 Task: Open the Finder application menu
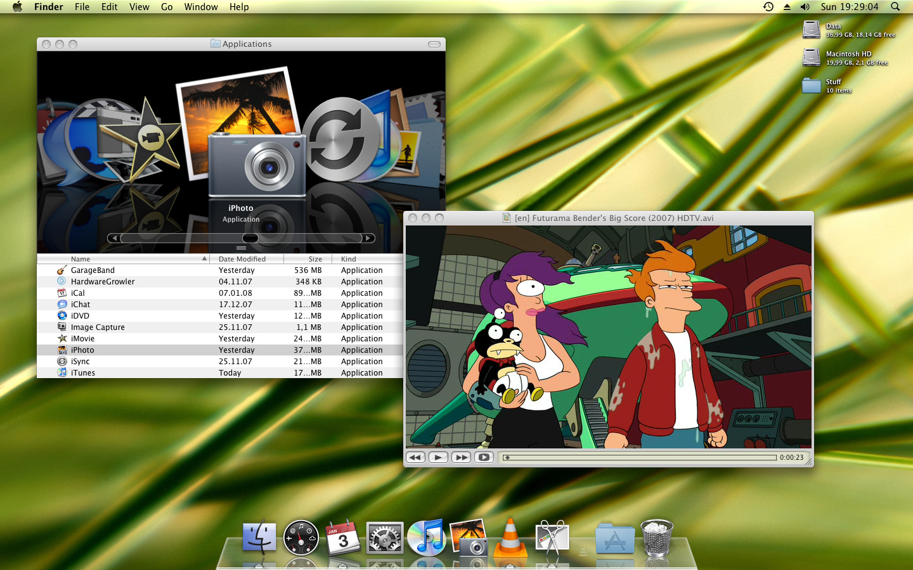[x=49, y=7]
